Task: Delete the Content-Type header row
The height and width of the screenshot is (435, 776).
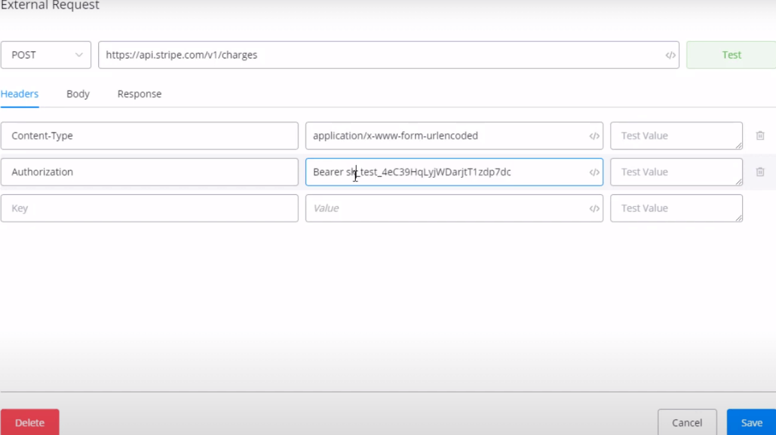Action: [x=760, y=136]
